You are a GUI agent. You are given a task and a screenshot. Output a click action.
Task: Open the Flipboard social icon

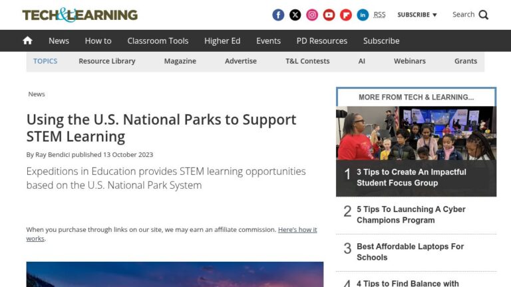[346, 15]
